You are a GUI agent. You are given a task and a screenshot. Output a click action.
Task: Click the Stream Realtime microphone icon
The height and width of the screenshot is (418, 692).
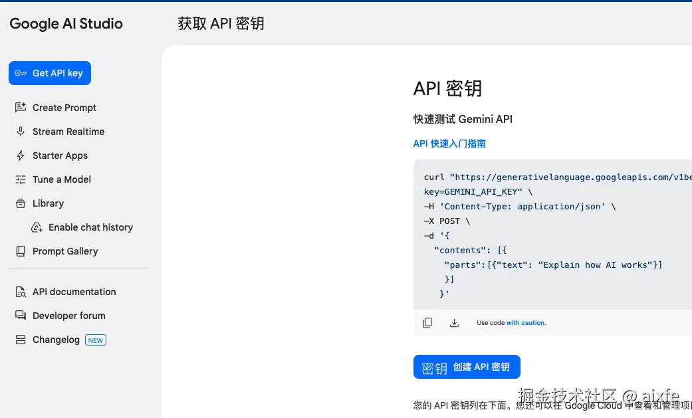pos(21,132)
